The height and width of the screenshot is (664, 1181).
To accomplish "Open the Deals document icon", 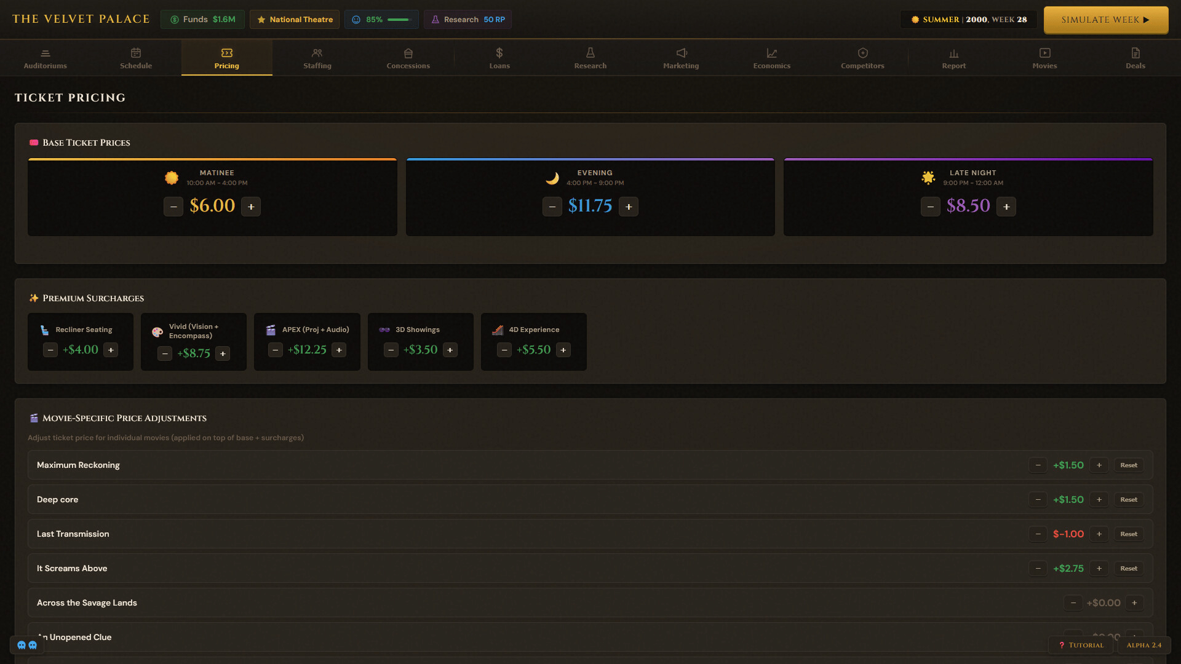I will [x=1135, y=53].
